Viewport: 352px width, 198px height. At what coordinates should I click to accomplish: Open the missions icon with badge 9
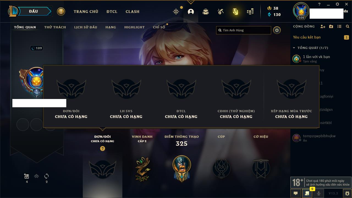point(307,193)
